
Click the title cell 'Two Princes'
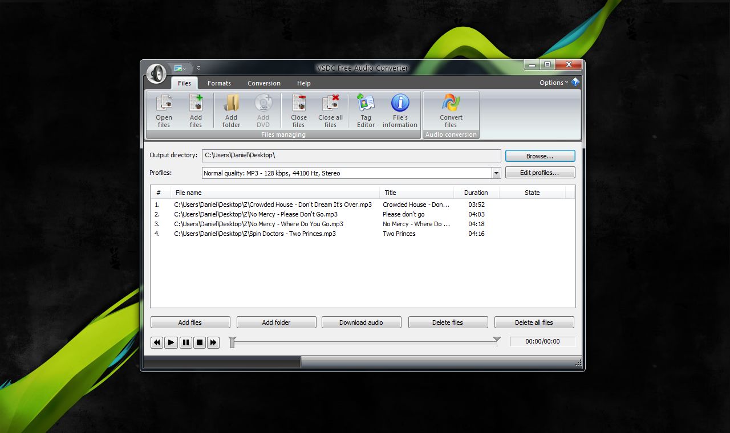click(399, 234)
